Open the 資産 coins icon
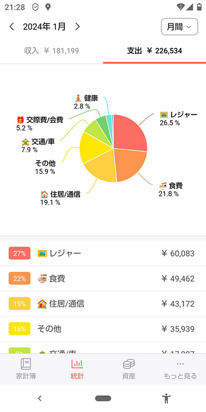 point(129,364)
